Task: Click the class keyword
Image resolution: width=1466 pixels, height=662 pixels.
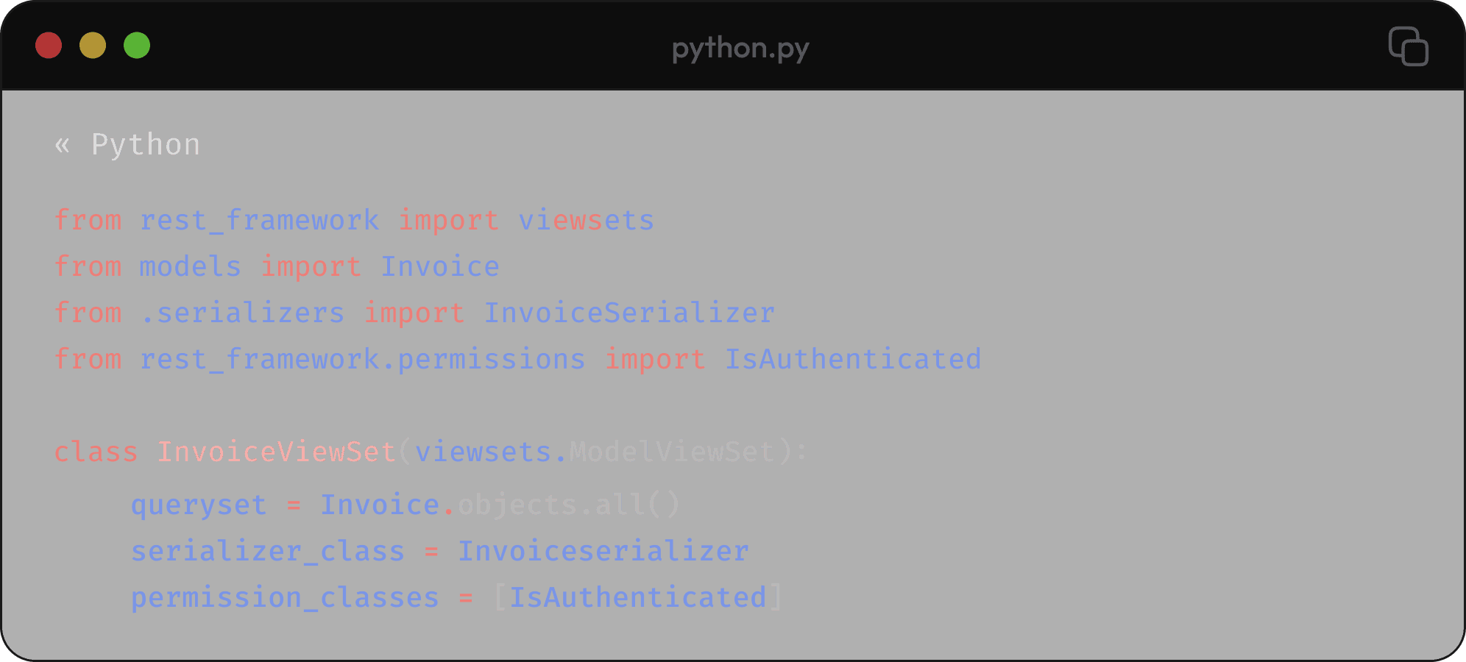Action: (x=96, y=452)
